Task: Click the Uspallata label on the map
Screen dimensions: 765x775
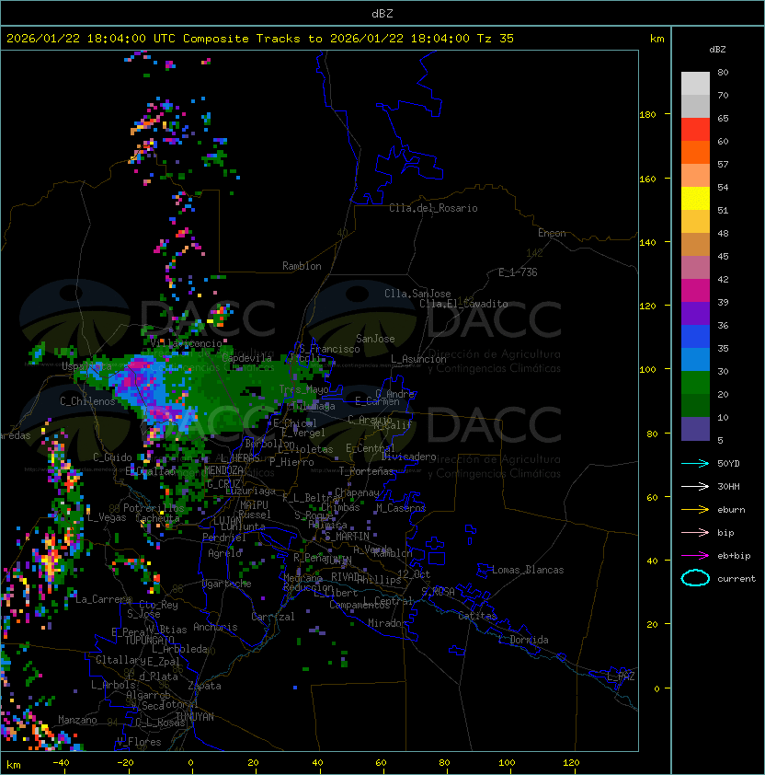Action: [86, 366]
